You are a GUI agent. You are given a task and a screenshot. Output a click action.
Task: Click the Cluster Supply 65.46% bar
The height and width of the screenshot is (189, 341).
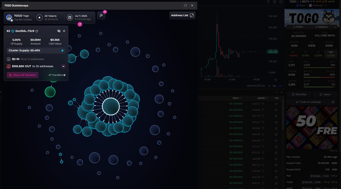tap(36, 51)
